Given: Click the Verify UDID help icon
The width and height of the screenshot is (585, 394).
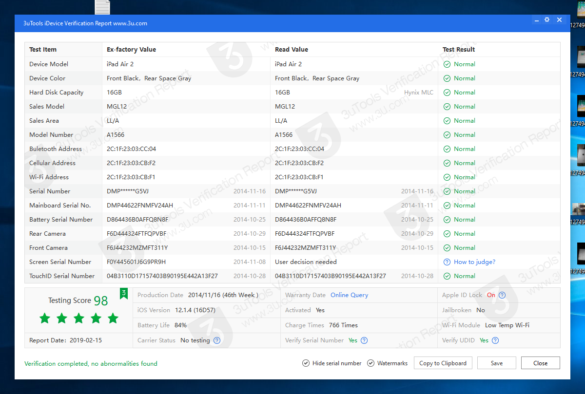Looking at the screenshot, I should 495,340.
